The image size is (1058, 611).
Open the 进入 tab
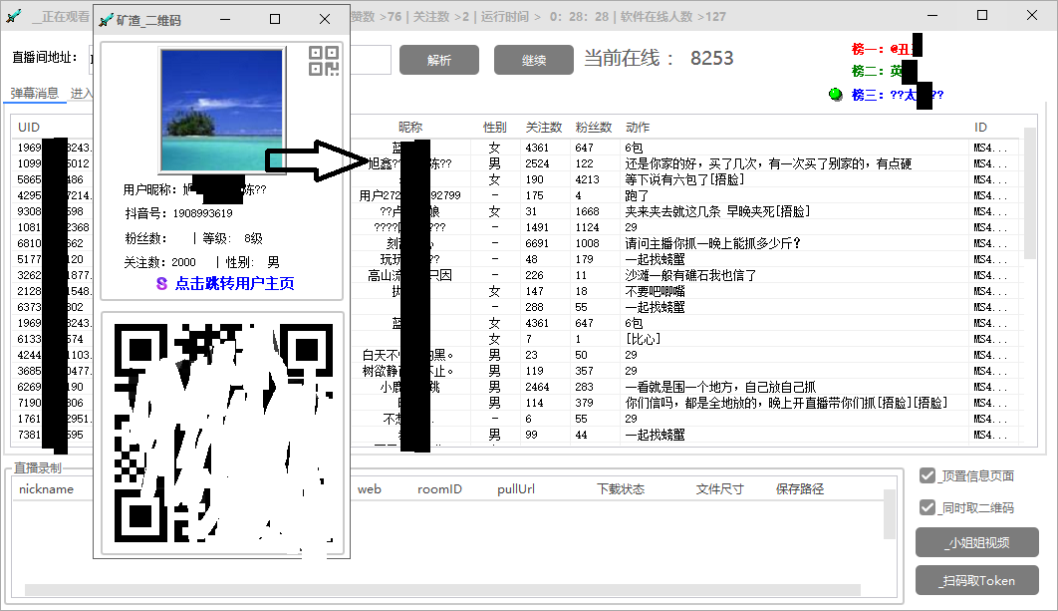[84, 94]
